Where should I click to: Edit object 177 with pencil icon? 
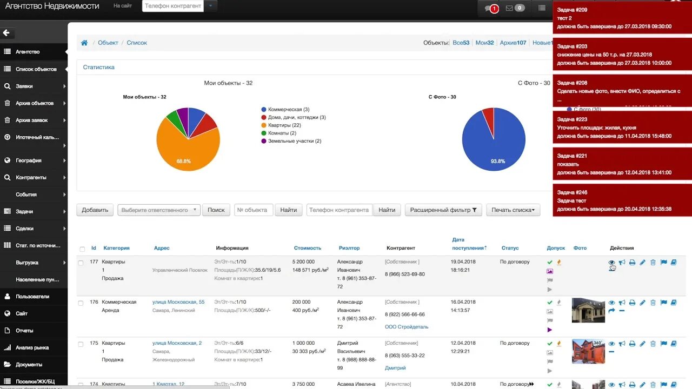(x=642, y=263)
